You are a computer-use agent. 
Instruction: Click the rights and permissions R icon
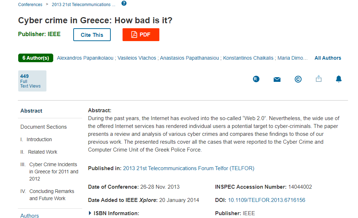[256, 79]
